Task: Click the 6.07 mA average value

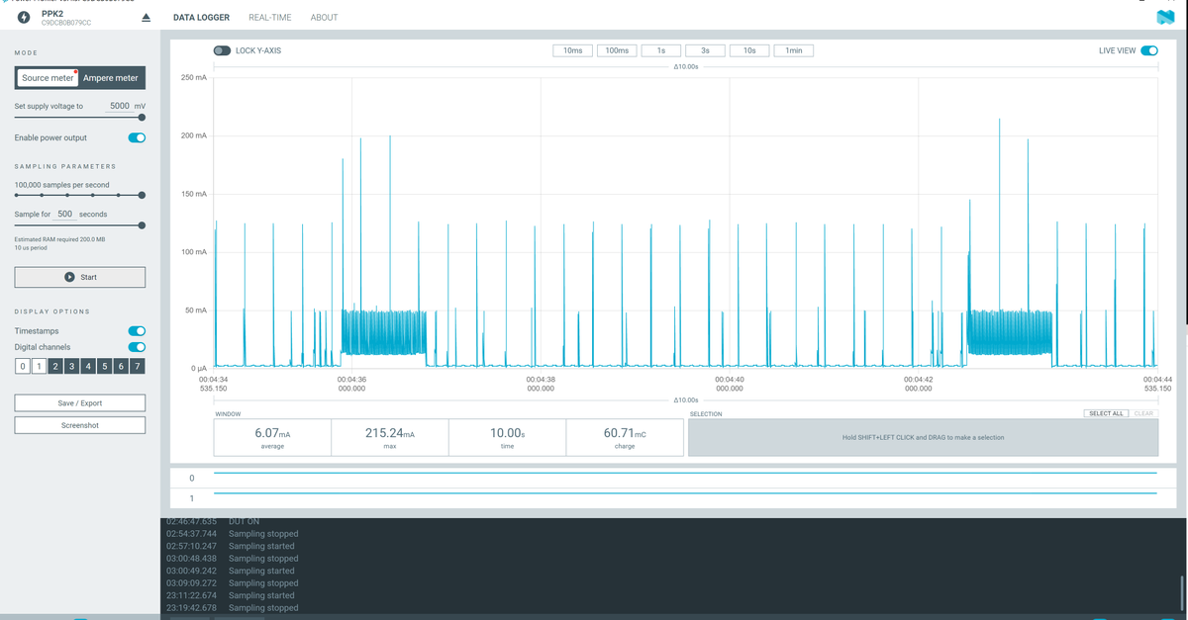Action: (272, 433)
